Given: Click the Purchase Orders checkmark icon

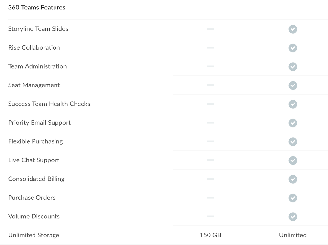Looking at the screenshot, I should 293,198.
